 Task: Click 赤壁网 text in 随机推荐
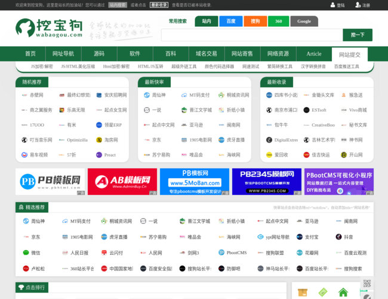[36, 95]
